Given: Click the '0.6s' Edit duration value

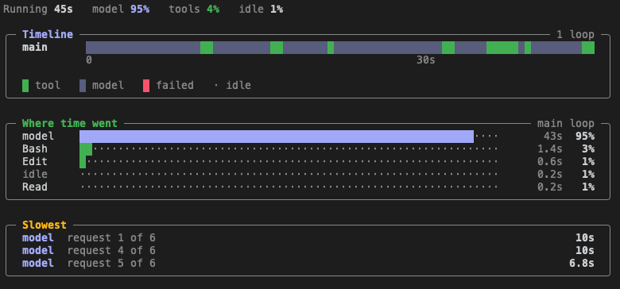Looking at the screenshot, I should point(550,162).
